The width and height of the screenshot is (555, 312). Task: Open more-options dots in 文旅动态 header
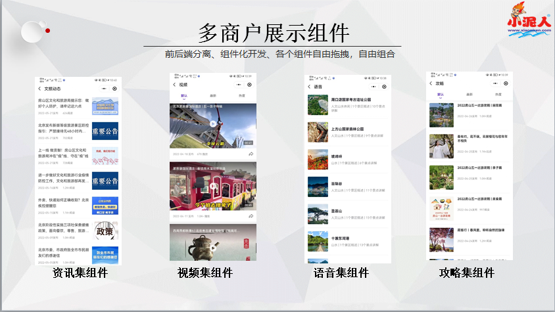tap(104, 88)
